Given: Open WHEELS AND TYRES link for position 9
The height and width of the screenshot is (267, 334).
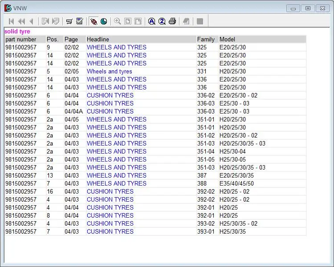Looking at the screenshot, I should [x=117, y=47].
